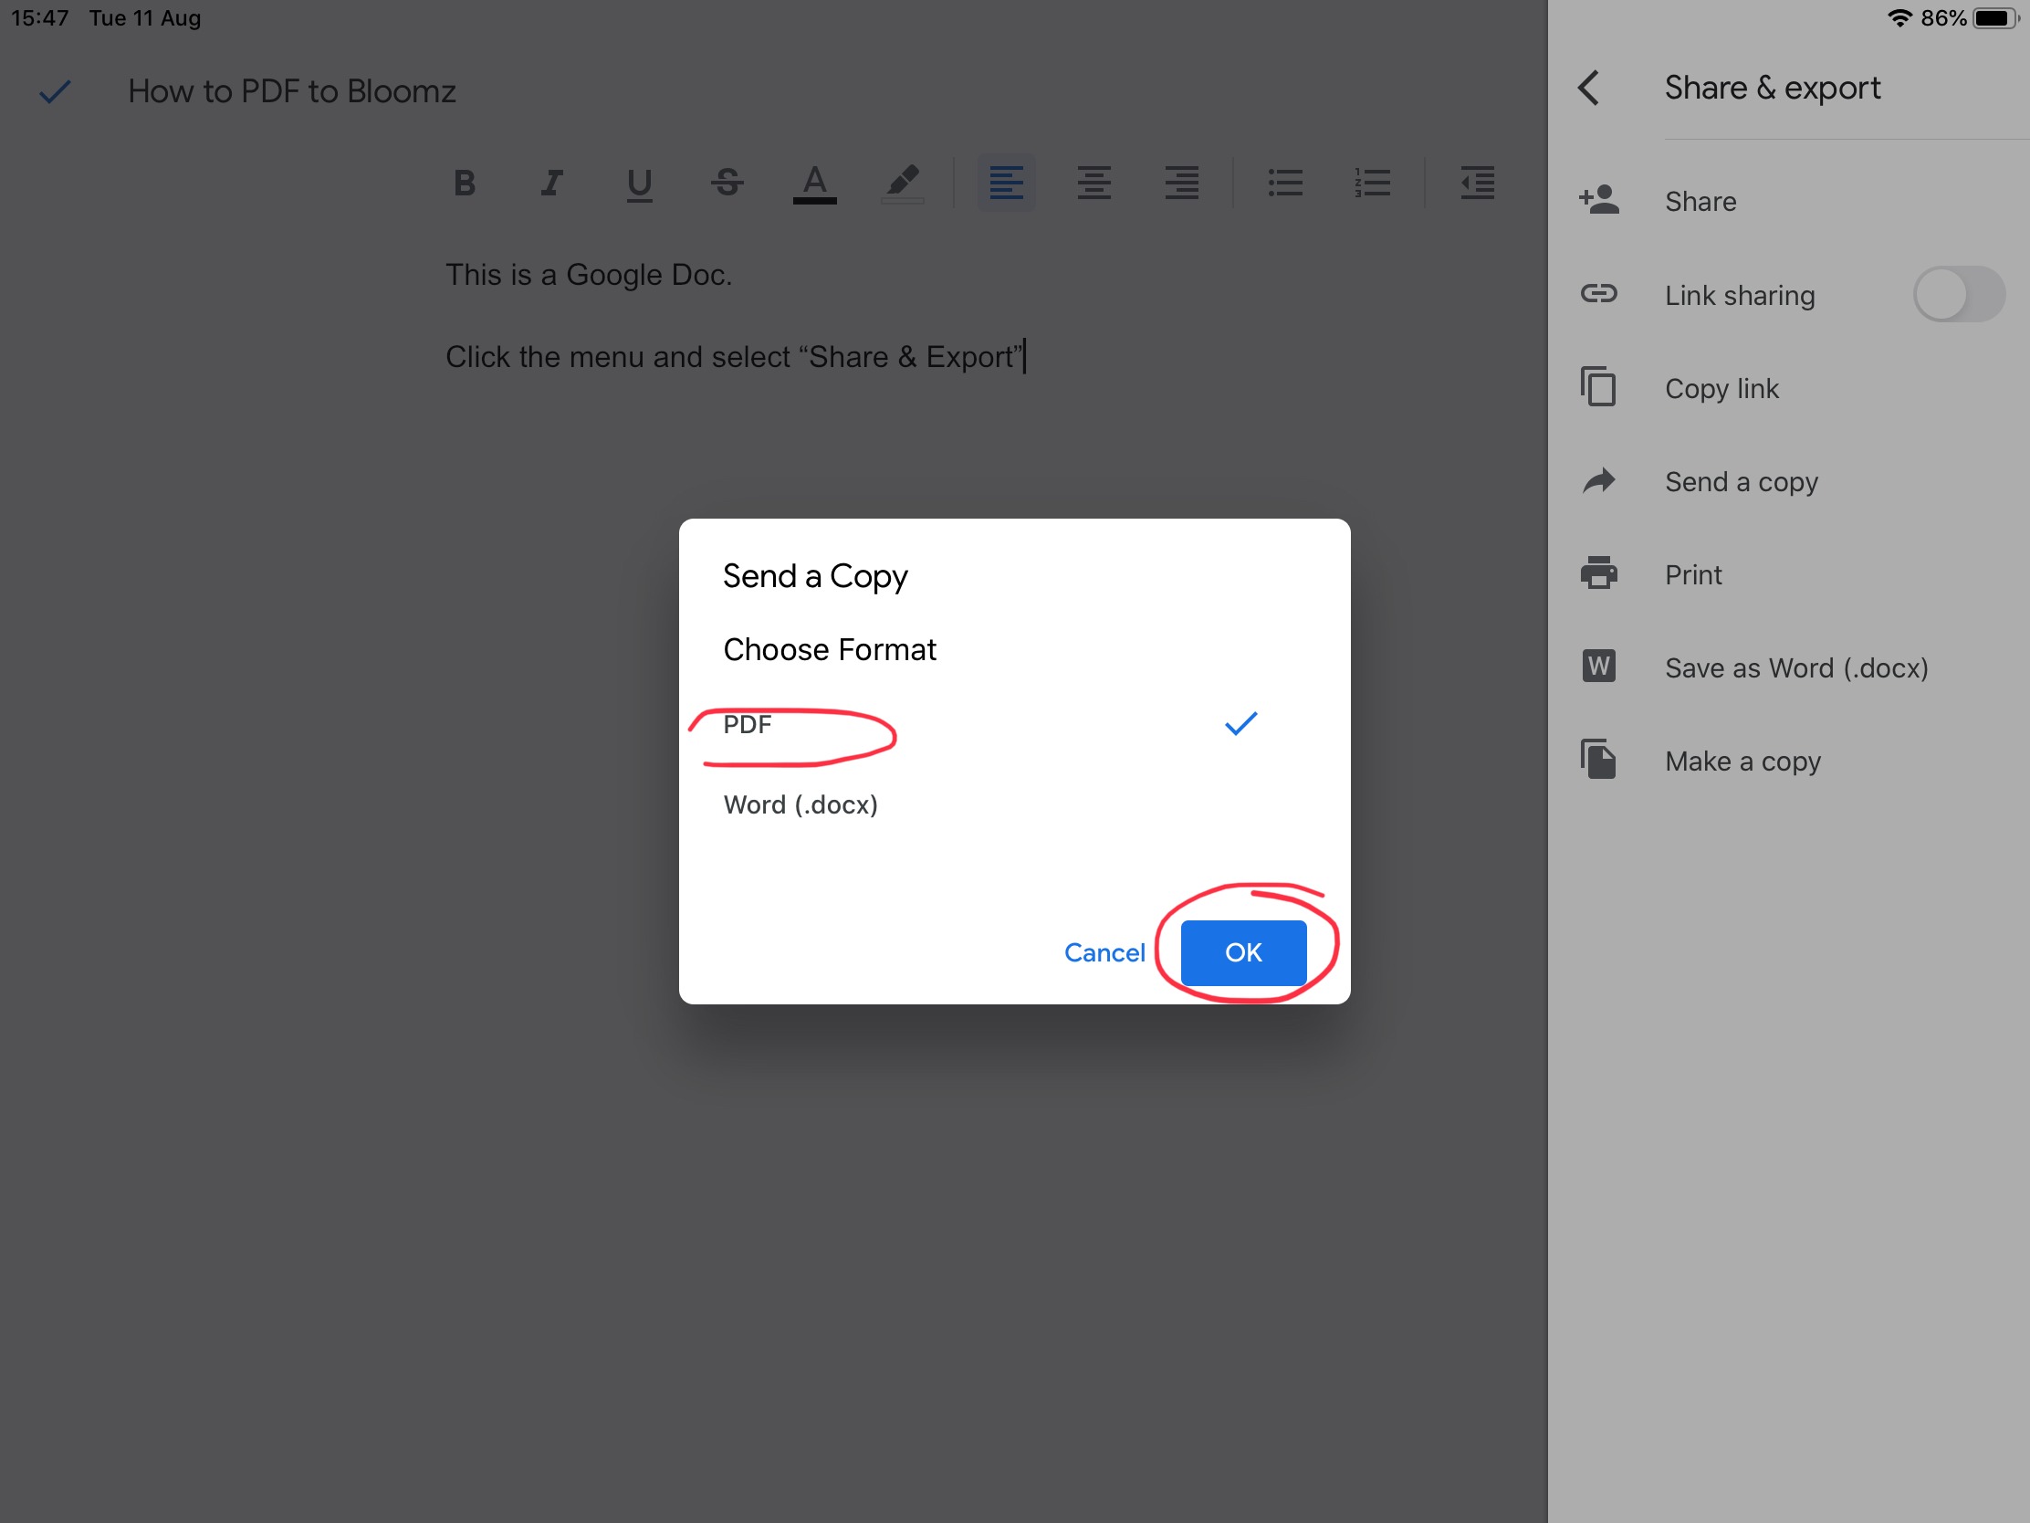Confirm edits with the checkmark icon
Image resolution: width=2030 pixels, height=1523 pixels.
pos(55,91)
